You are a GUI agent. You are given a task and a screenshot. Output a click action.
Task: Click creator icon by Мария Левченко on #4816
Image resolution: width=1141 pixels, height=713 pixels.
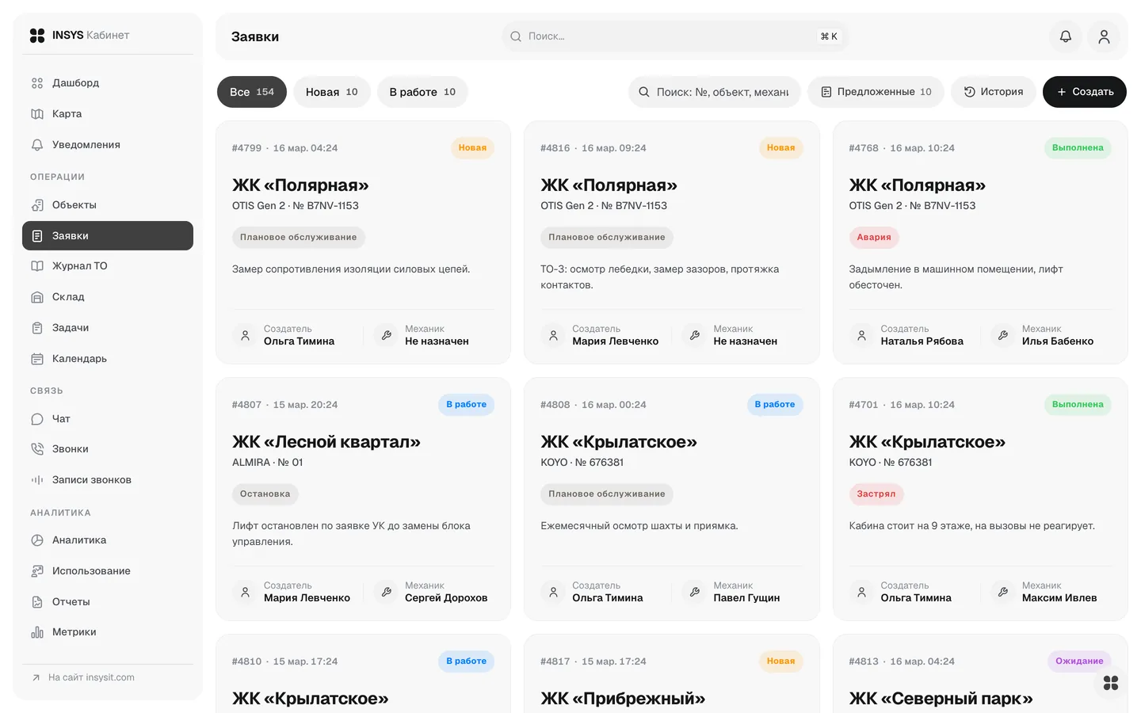pyautogui.click(x=553, y=336)
